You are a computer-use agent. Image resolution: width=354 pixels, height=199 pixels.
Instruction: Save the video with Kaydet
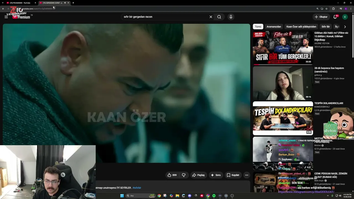233,175
